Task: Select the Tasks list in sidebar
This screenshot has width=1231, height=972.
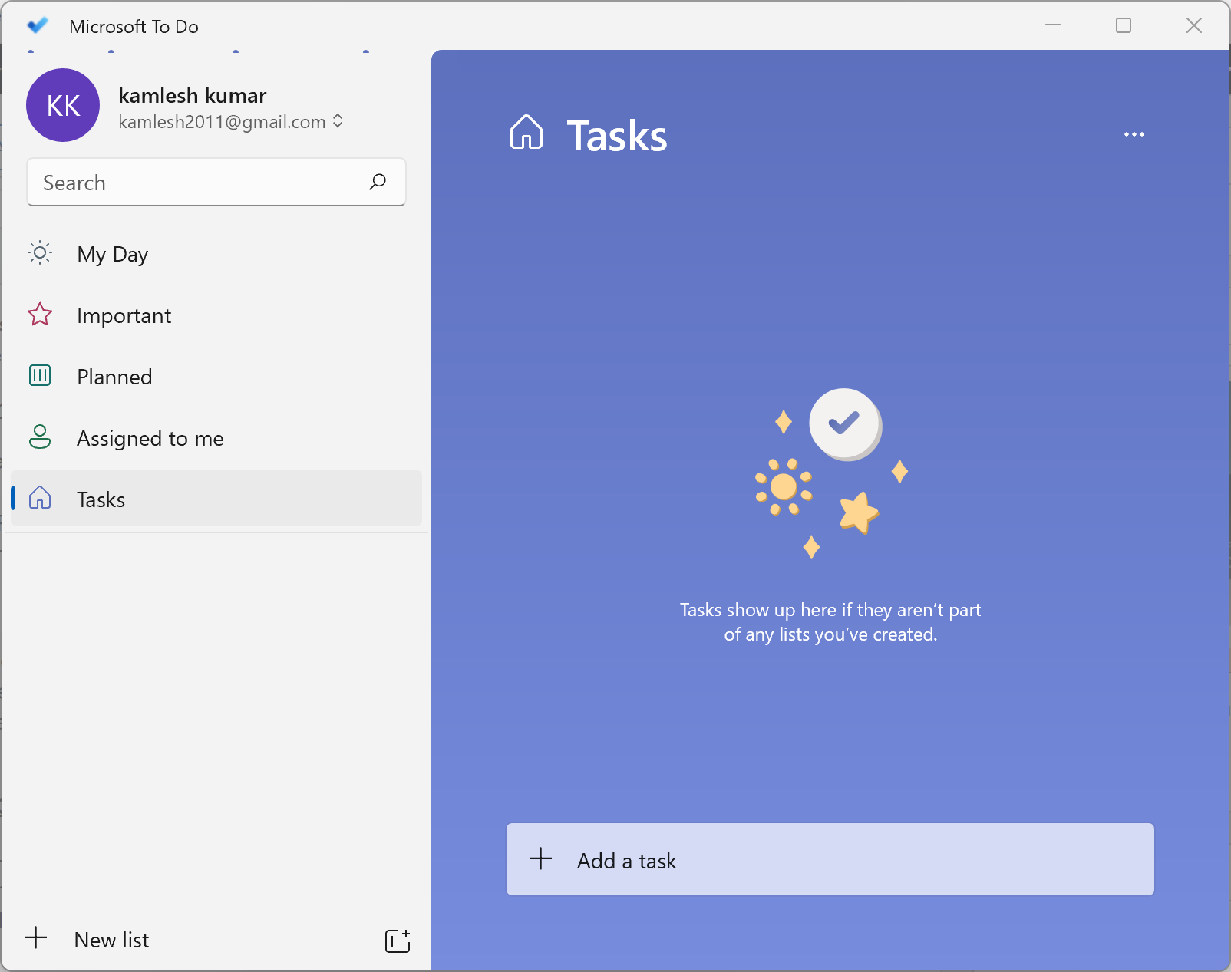Action: [x=216, y=498]
